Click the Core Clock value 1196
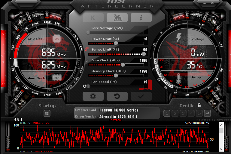231x154 pixels. (144, 60)
